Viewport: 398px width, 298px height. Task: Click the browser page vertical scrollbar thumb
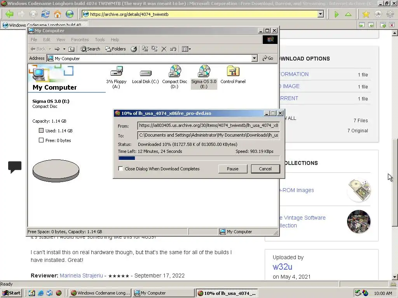pyautogui.click(x=395, y=182)
